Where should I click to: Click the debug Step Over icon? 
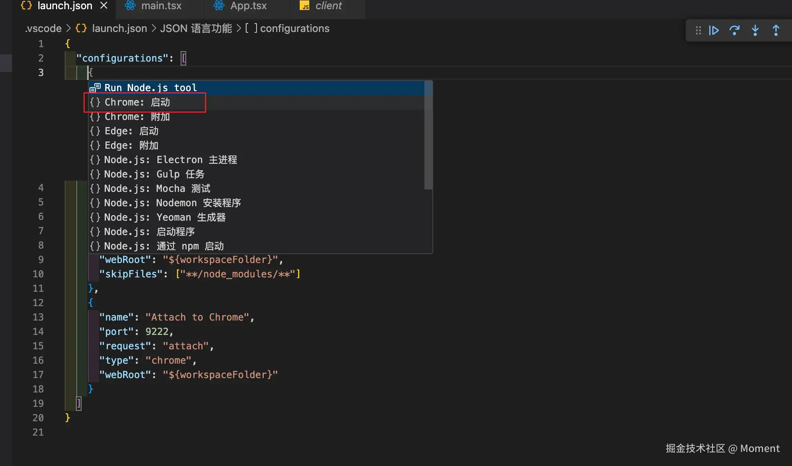pos(734,30)
